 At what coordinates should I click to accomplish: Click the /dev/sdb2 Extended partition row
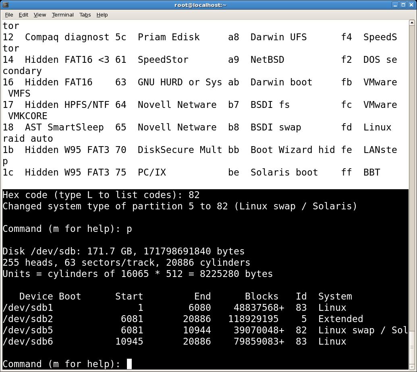(183, 319)
